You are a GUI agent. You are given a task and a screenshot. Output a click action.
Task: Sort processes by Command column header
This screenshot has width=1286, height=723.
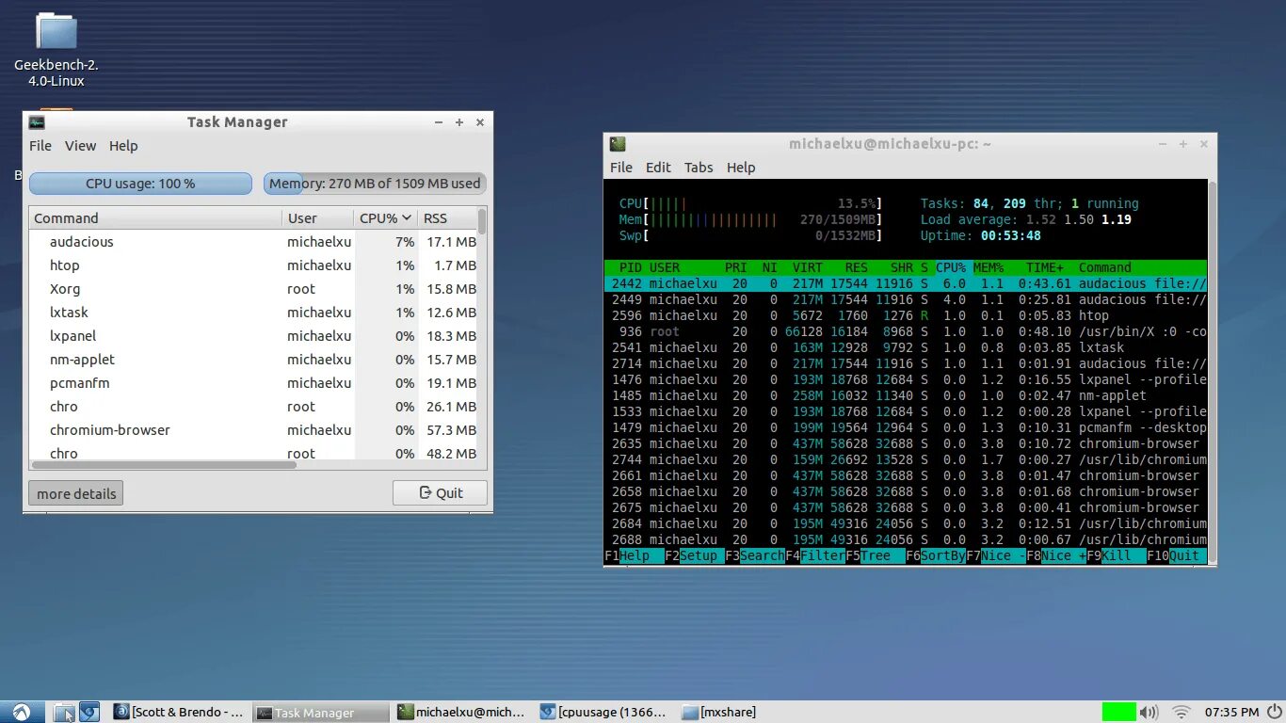click(155, 218)
